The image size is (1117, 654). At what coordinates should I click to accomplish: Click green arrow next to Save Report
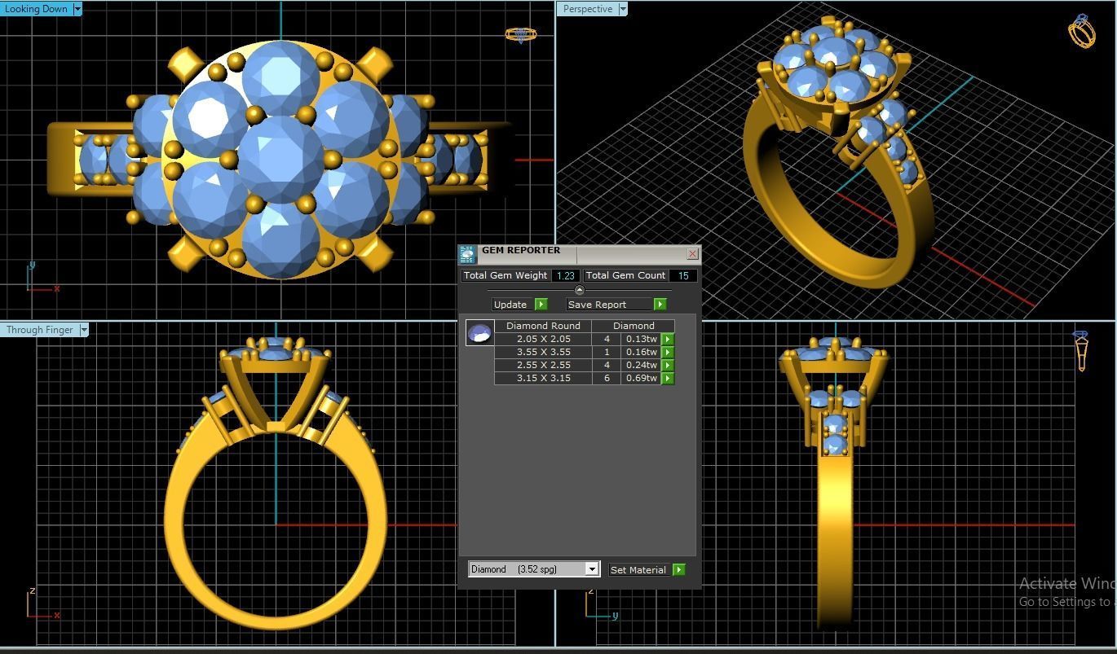[x=660, y=304]
